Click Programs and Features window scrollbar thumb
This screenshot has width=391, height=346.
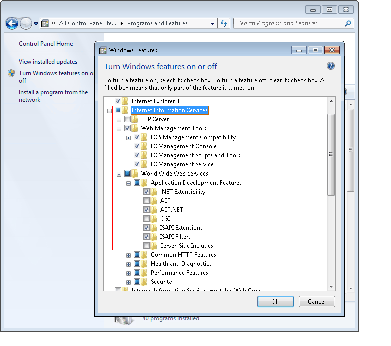(350, 150)
